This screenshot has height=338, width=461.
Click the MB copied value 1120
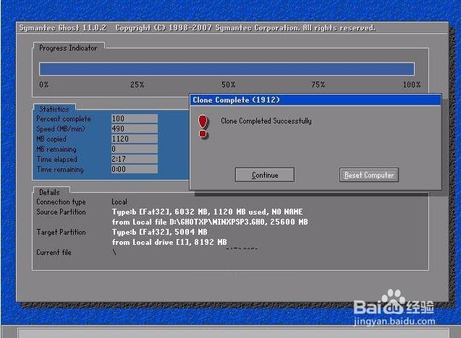click(x=135, y=139)
